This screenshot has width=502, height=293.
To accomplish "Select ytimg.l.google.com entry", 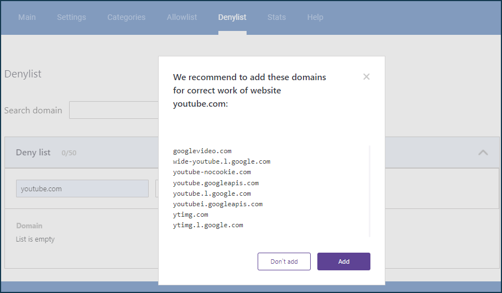I will (x=208, y=225).
